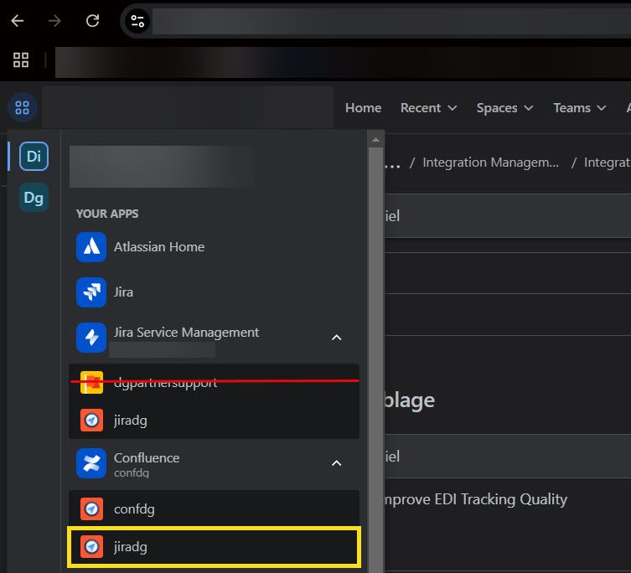Click the Confluence app icon
Viewport: 631px width, 573px height.
[x=91, y=463]
